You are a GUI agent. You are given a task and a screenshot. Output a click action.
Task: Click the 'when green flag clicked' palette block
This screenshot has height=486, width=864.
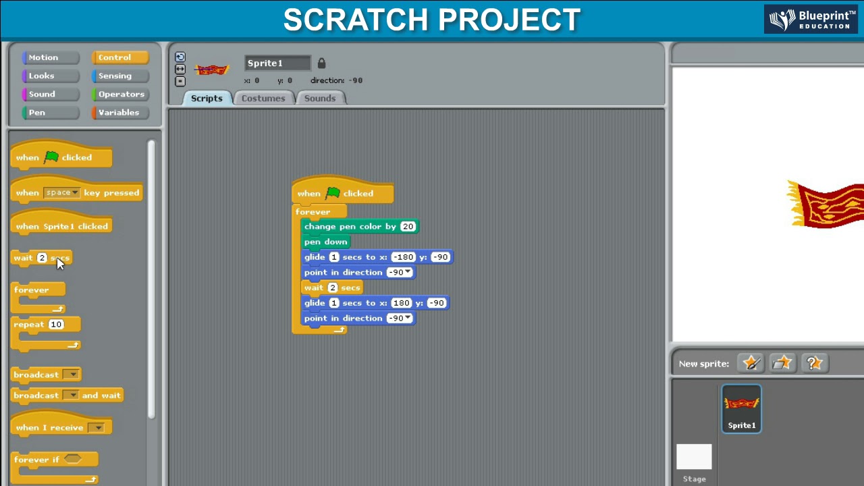(61, 155)
